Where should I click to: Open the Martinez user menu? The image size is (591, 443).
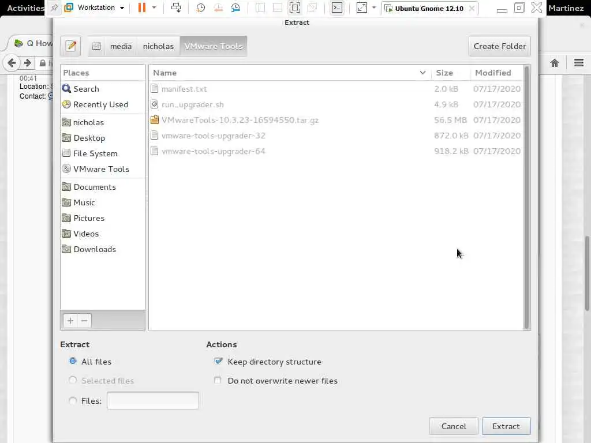coord(566,8)
